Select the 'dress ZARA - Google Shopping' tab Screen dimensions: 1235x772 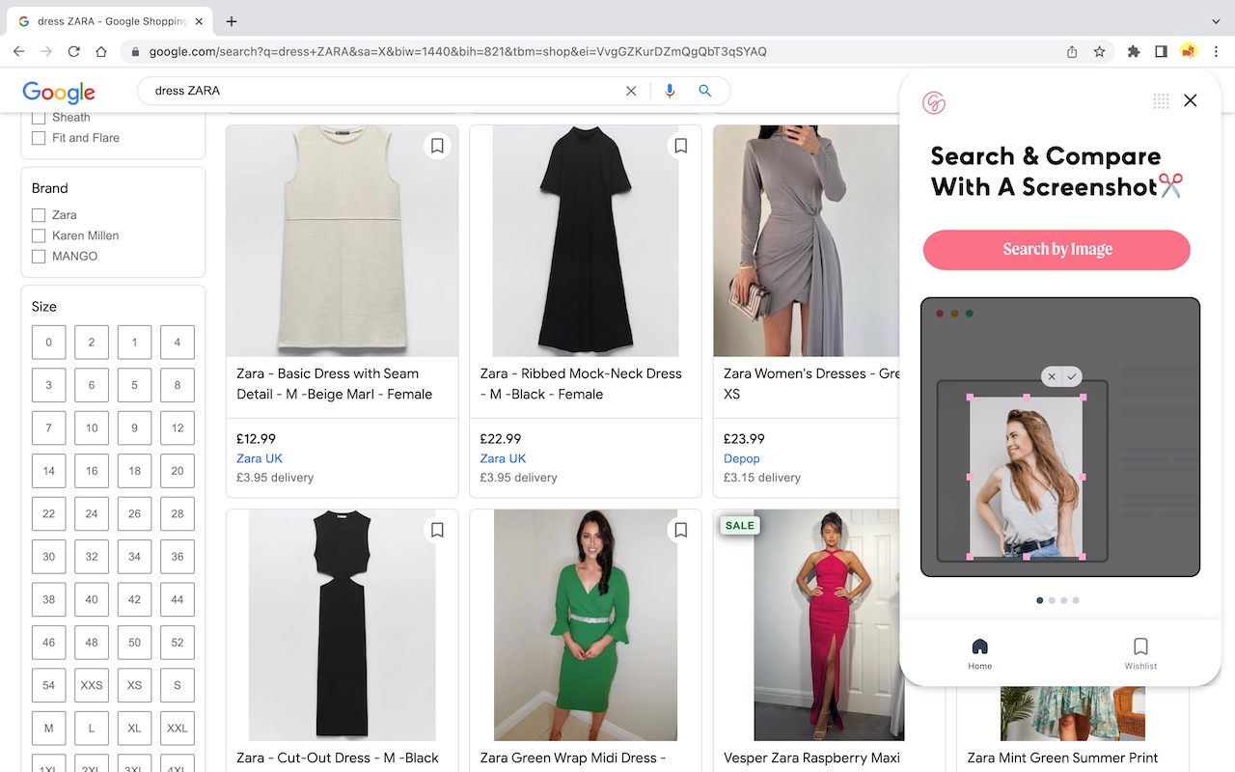tap(111, 21)
